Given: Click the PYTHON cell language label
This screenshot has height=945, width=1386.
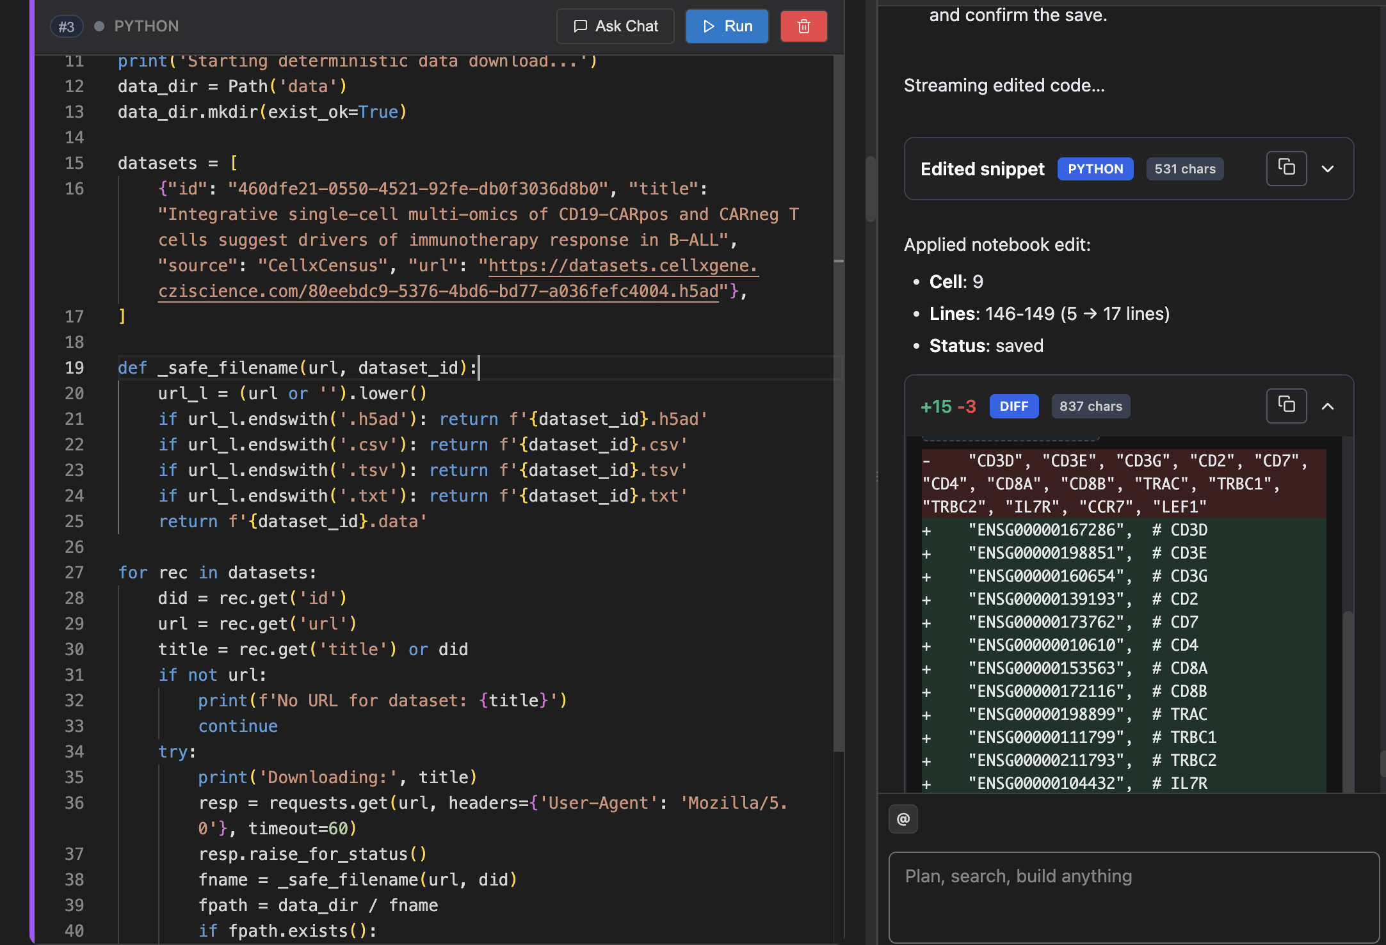Looking at the screenshot, I should [x=147, y=26].
